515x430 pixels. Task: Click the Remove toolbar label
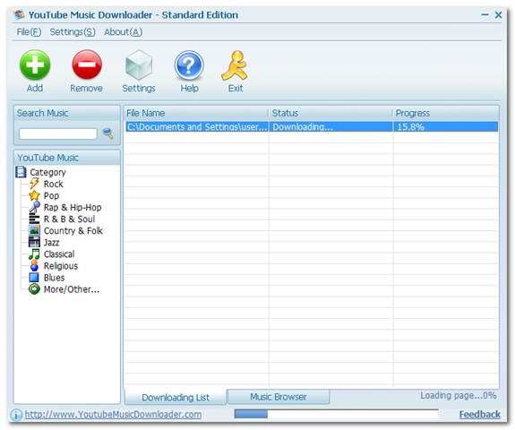(86, 89)
